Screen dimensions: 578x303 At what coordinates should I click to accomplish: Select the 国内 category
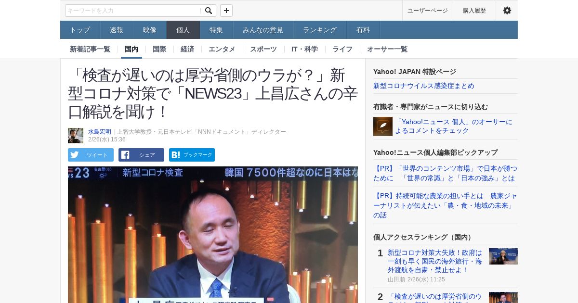tap(131, 49)
